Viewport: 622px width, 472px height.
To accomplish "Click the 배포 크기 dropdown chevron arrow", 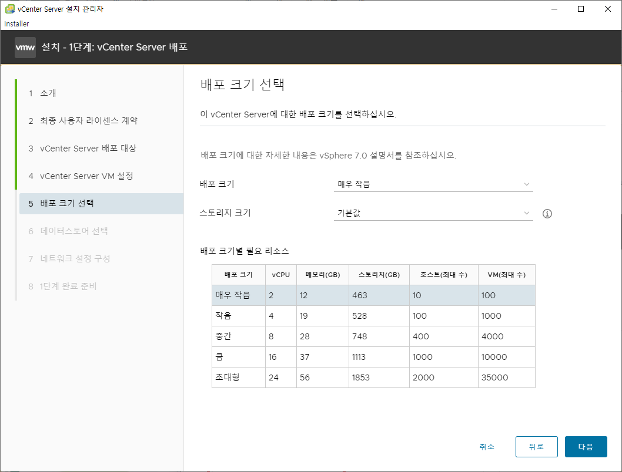I will [526, 184].
